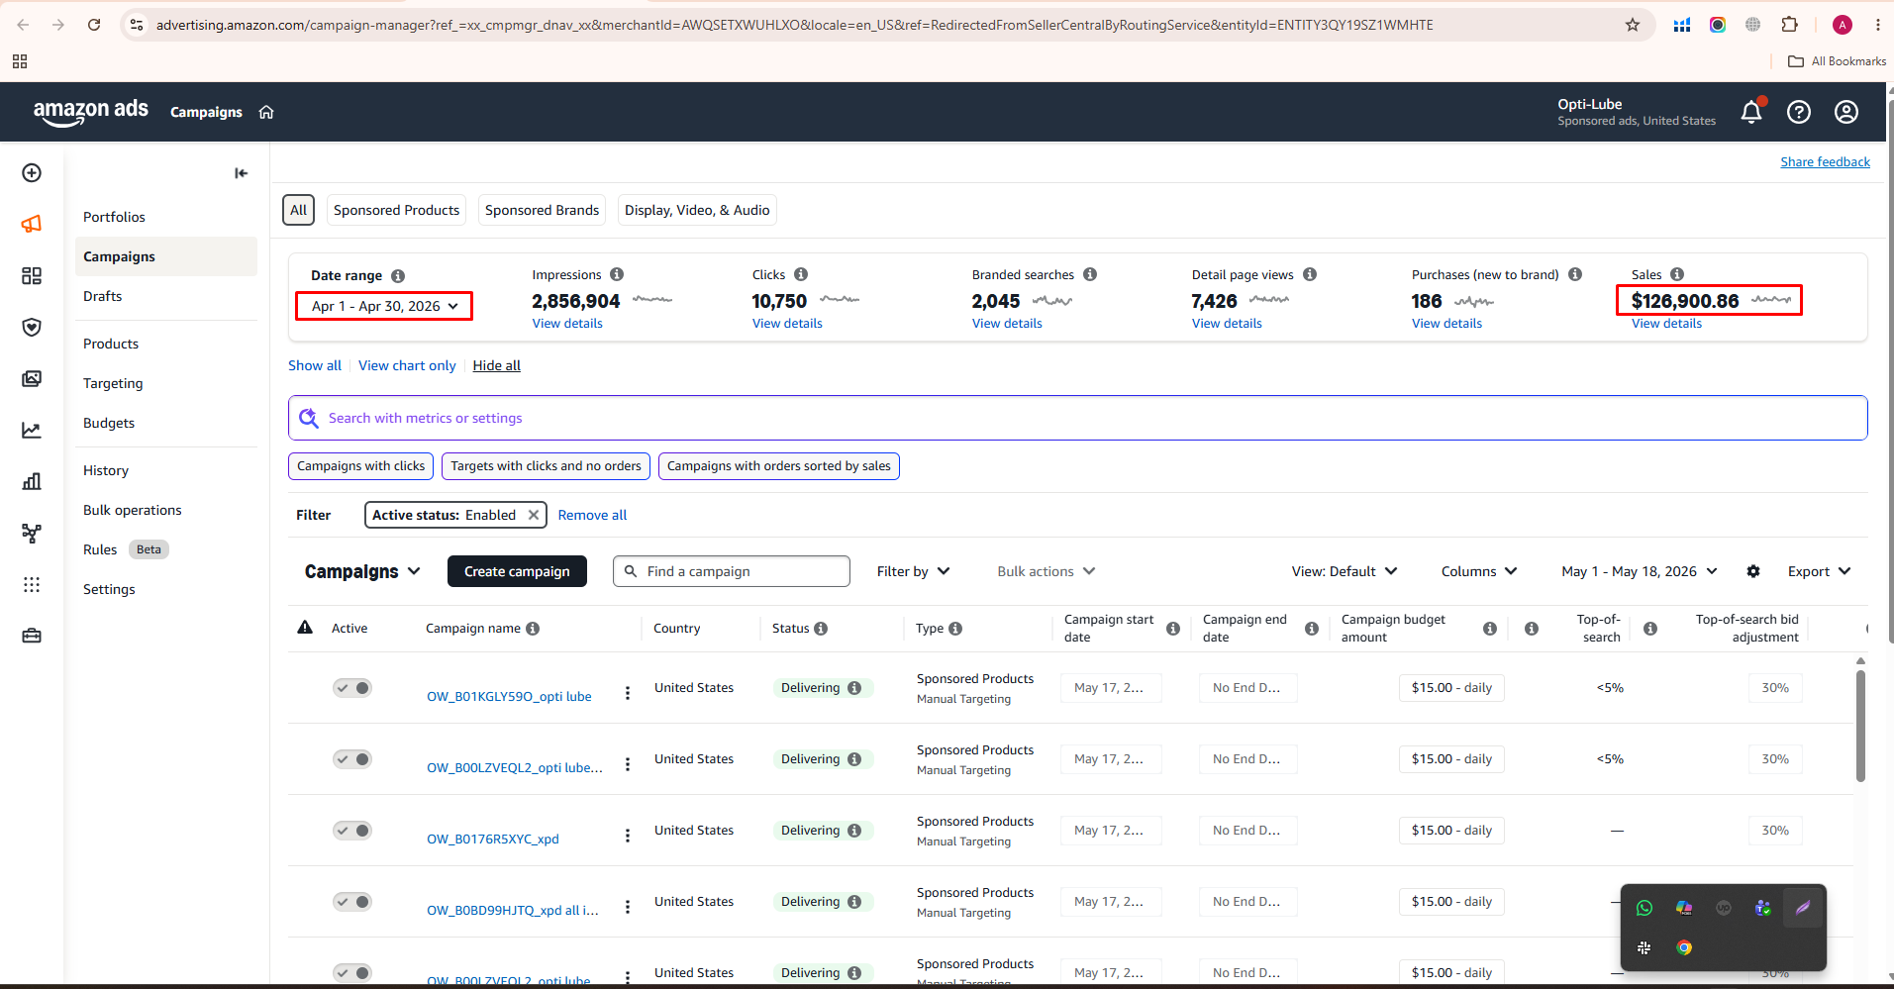Open the help question mark icon
Image resolution: width=1894 pixels, height=989 pixels.
click(1799, 112)
